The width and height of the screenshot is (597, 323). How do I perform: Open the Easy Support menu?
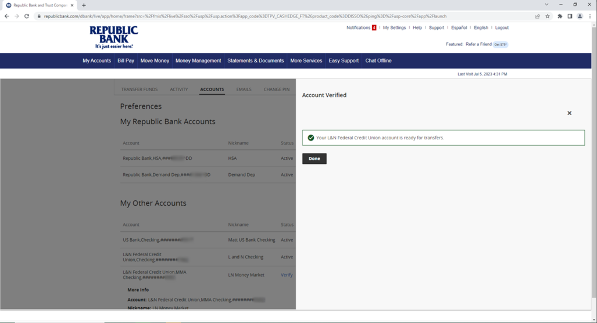pyautogui.click(x=344, y=61)
